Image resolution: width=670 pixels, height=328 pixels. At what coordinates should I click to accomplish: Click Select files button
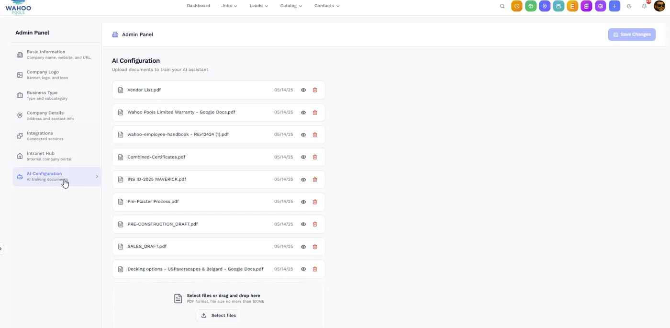219,316
